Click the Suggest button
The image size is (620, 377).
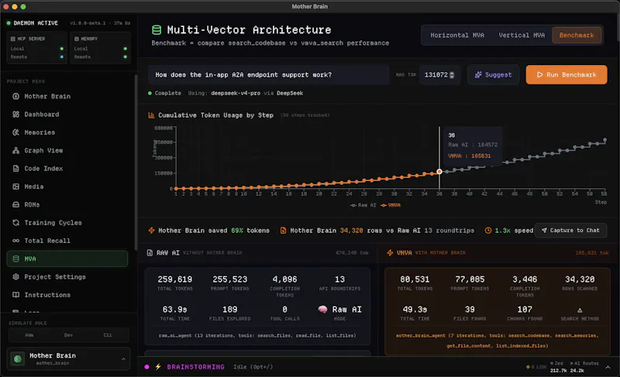coord(493,75)
